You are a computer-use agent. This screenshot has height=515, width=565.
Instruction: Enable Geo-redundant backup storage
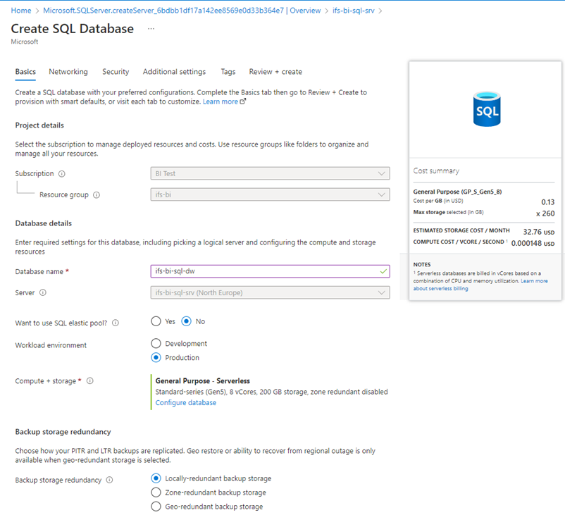click(156, 506)
